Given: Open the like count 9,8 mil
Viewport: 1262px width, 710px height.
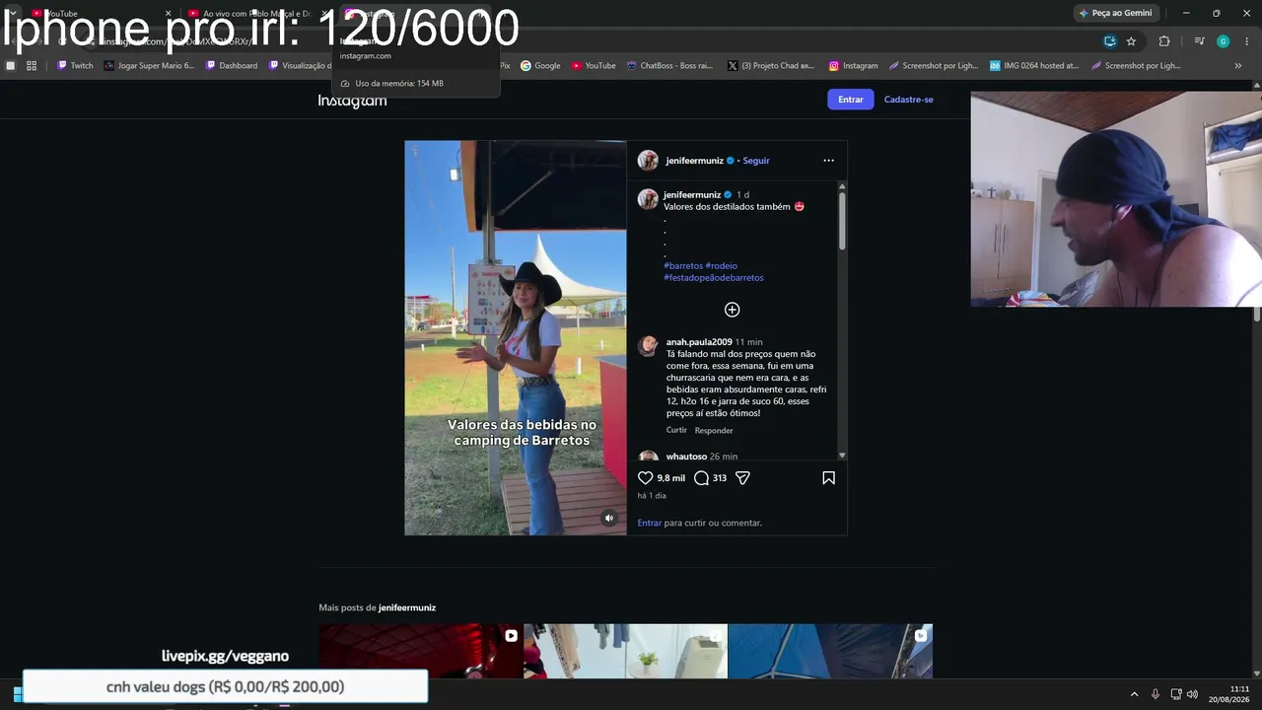Looking at the screenshot, I should (671, 478).
